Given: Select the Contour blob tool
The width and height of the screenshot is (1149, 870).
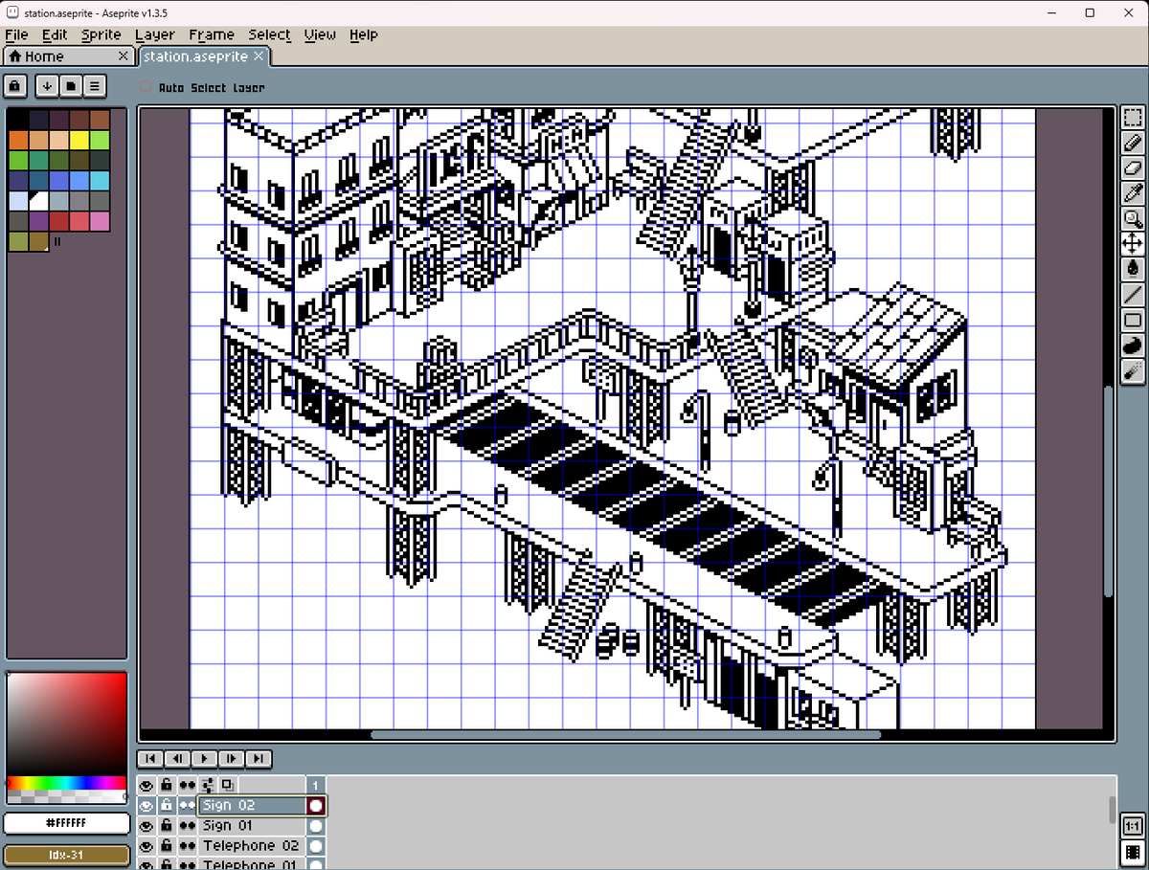Looking at the screenshot, I should tap(1133, 344).
